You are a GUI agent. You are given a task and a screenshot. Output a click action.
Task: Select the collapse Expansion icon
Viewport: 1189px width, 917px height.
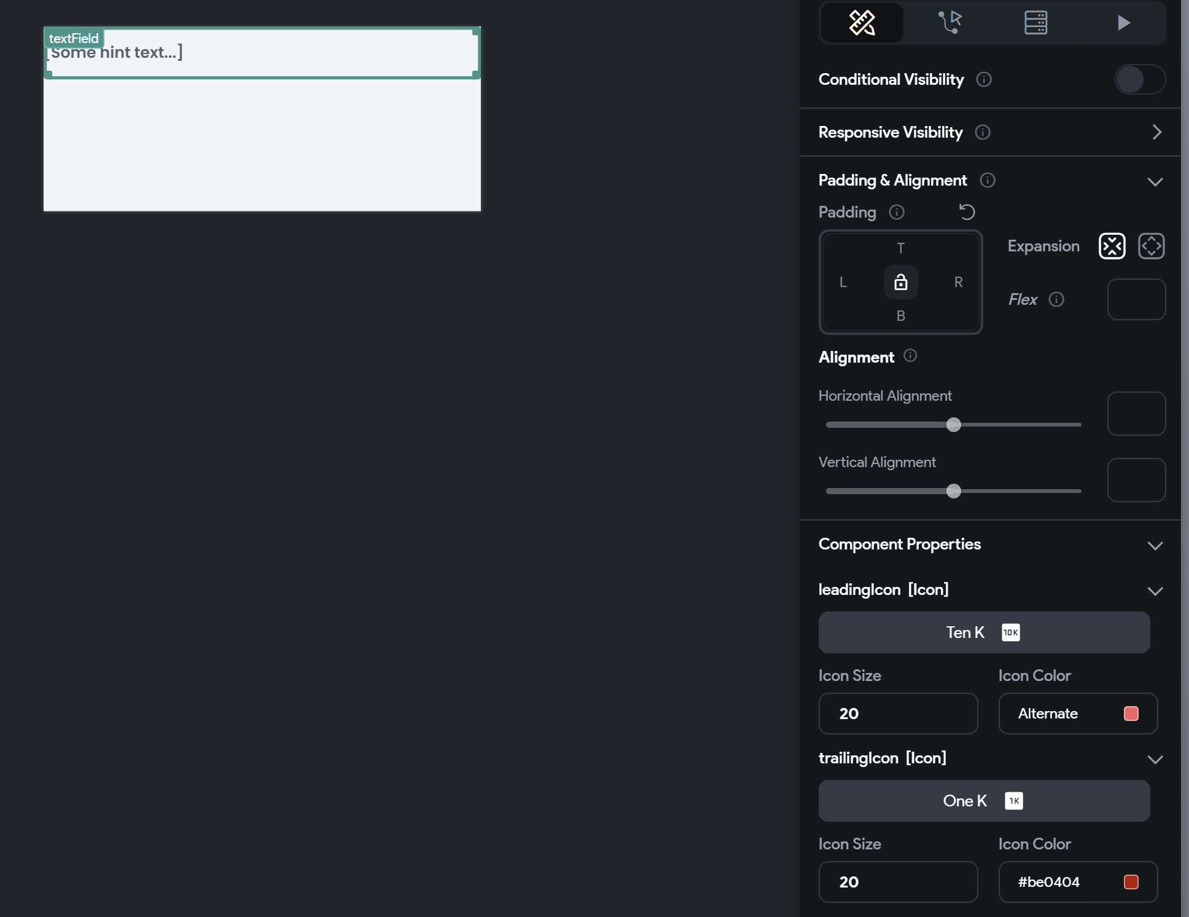[x=1112, y=246]
